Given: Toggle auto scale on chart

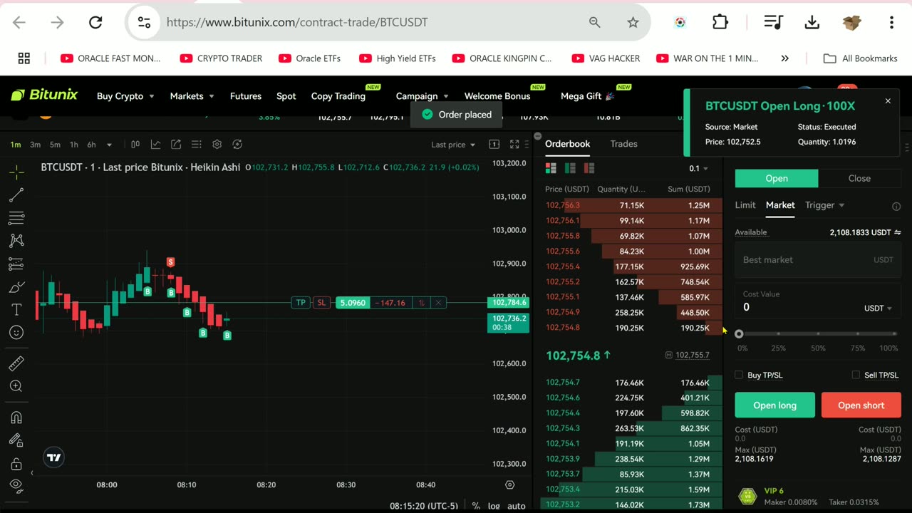Looking at the screenshot, I should tap(516, 506).
